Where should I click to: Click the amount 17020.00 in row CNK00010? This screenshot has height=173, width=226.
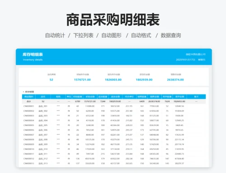tap(90, 149)
